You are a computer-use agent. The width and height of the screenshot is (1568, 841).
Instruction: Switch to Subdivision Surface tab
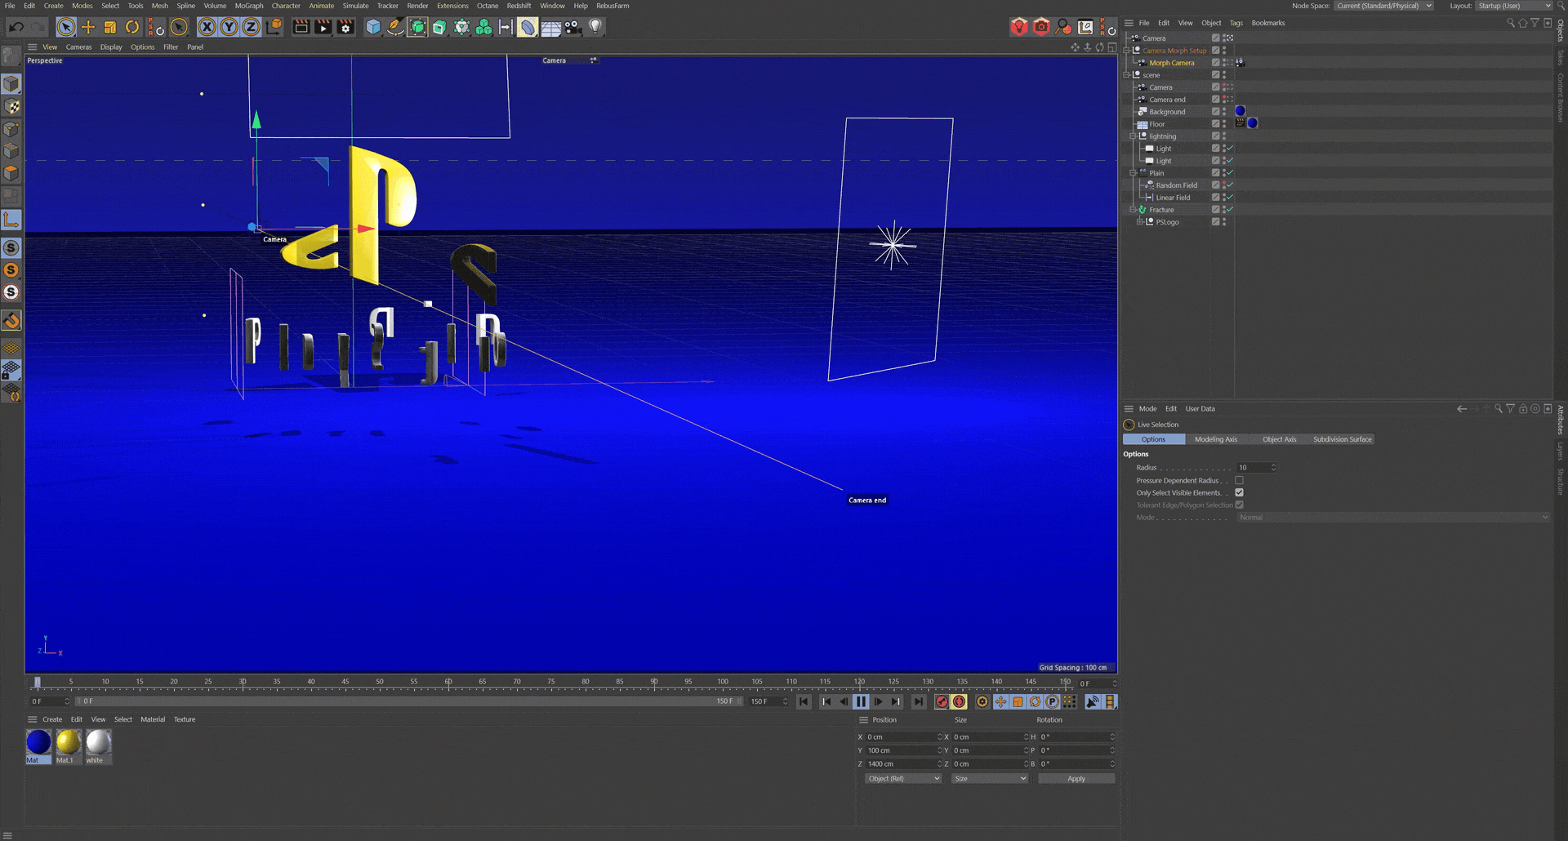tap(1342, 439)
